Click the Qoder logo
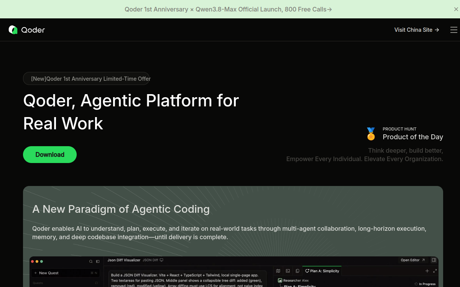Viewport: 460px width, 287px height. [x=27, y=30]
